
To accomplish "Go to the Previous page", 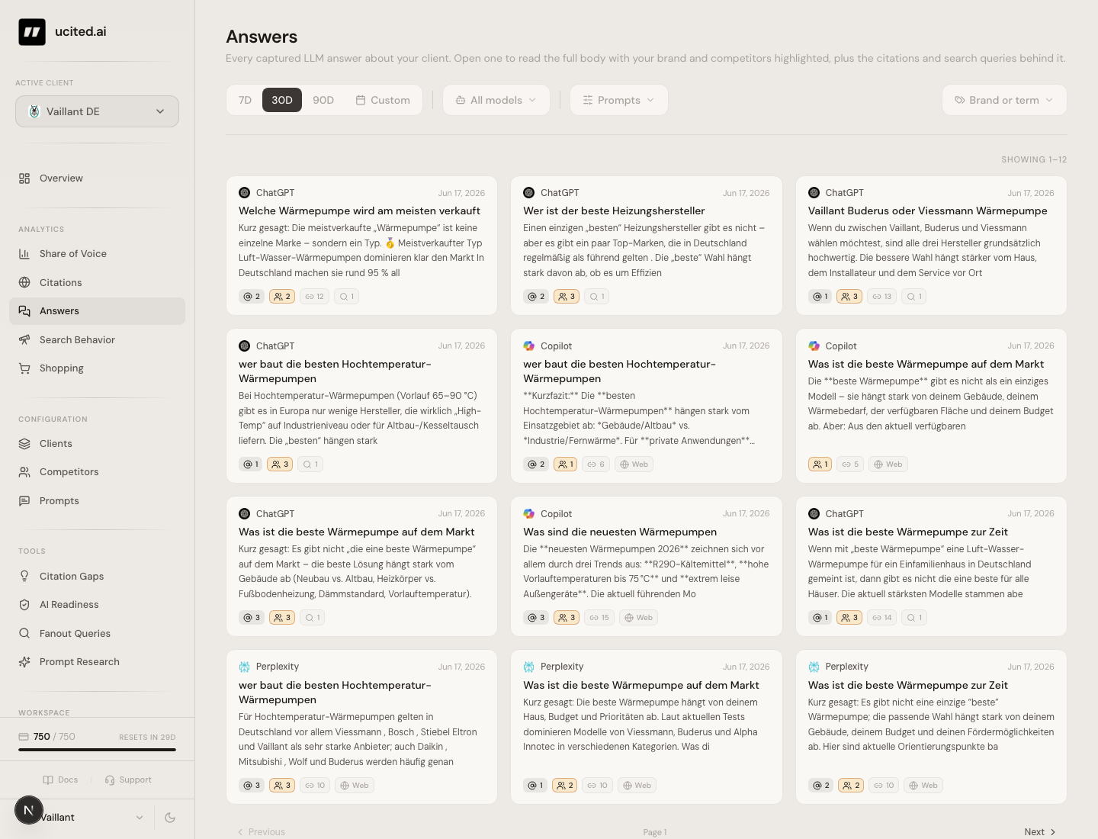I will (262, 832).
